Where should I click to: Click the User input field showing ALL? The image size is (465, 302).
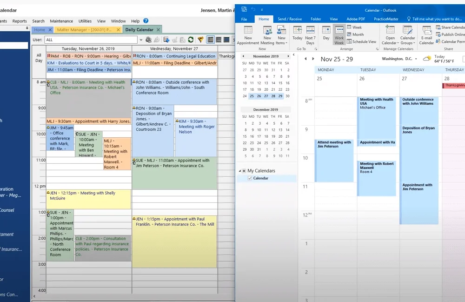coord(91,40)
